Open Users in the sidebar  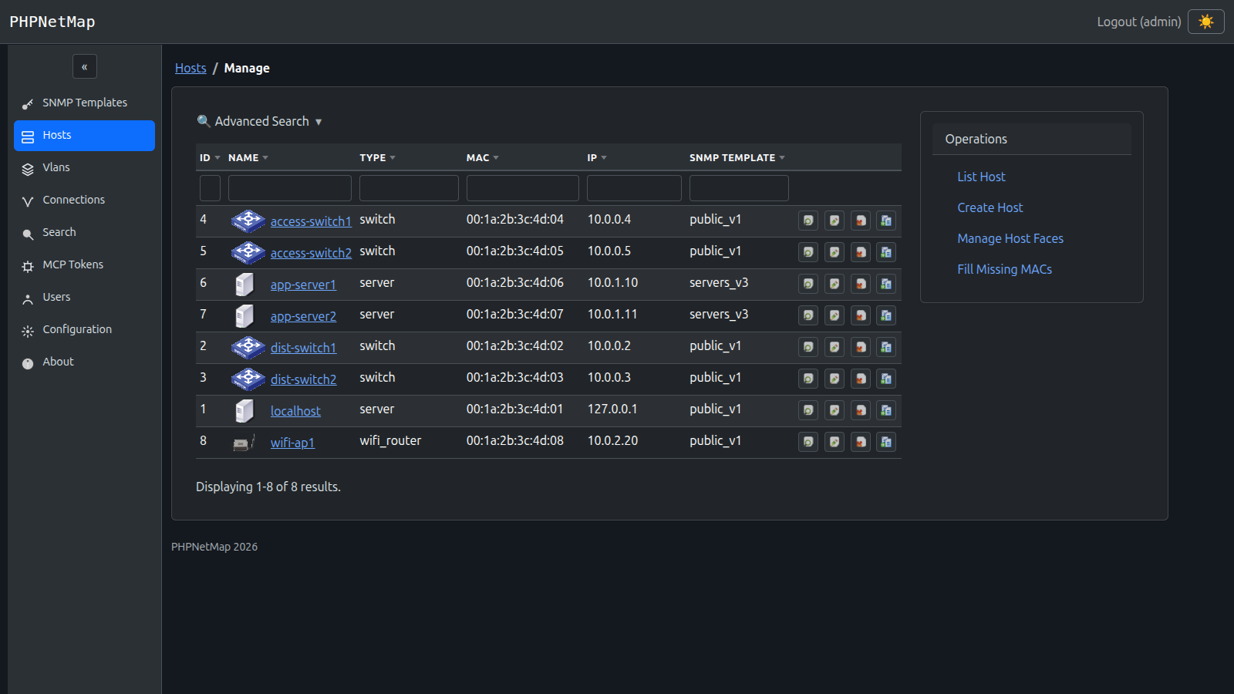85,297
